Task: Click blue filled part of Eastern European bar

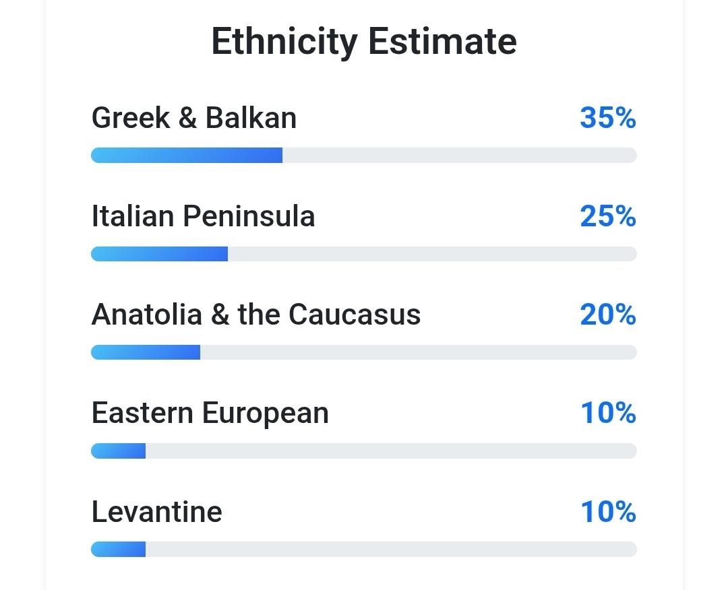Action: (x=119, y=451)
